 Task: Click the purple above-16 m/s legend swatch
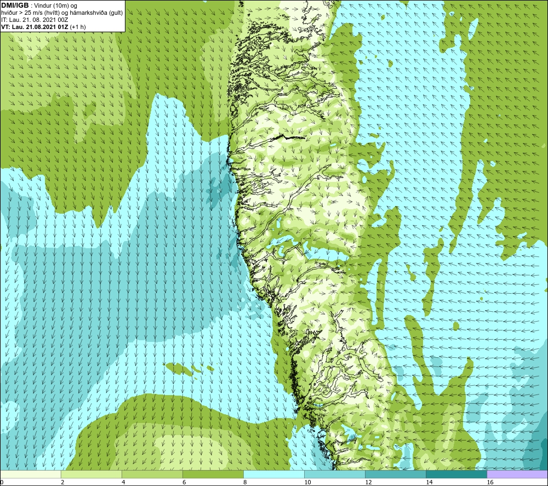tap(517, 474)
